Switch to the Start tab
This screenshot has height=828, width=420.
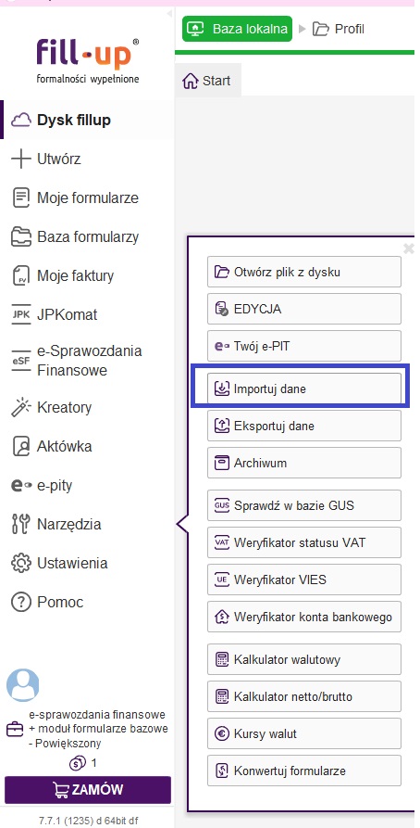tap(207, 81)
